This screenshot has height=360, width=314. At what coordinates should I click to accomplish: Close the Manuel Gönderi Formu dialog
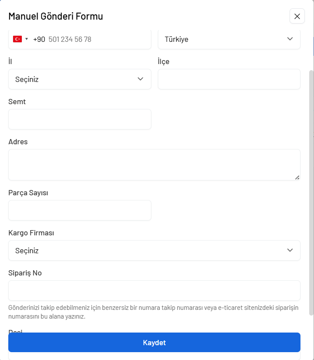click(x=297, y=17)
